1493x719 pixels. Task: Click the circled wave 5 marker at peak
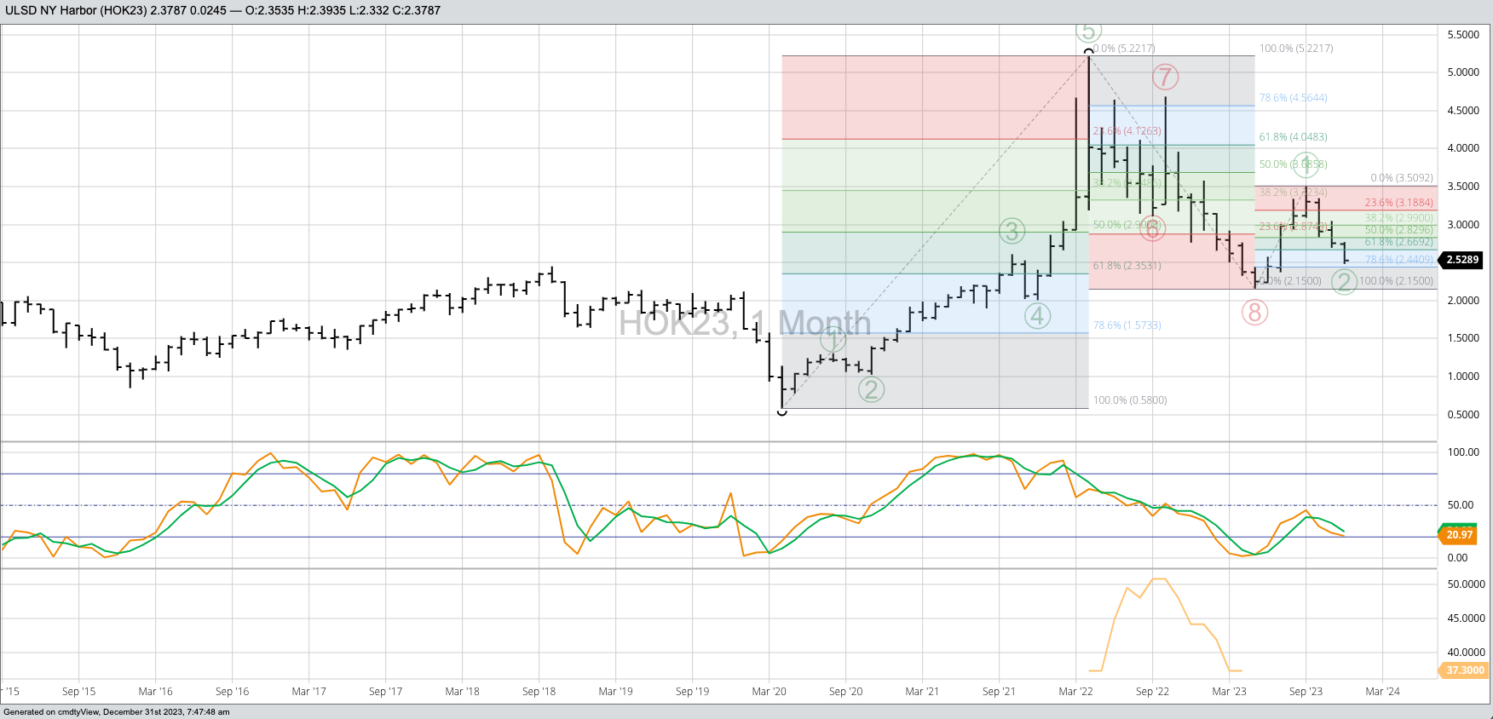1087,32
